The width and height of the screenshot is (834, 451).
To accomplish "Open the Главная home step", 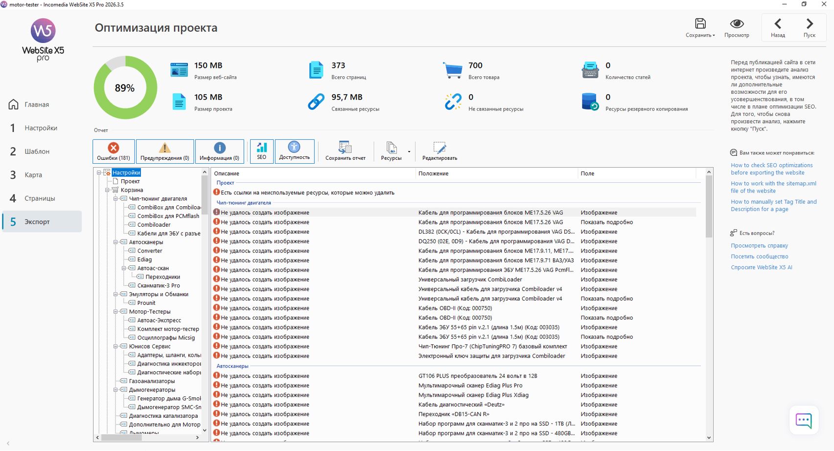I will click(x=42, y=105).
